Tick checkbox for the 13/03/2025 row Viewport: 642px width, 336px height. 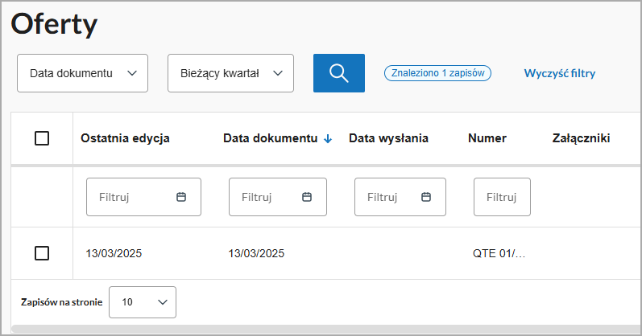point(42,253)
